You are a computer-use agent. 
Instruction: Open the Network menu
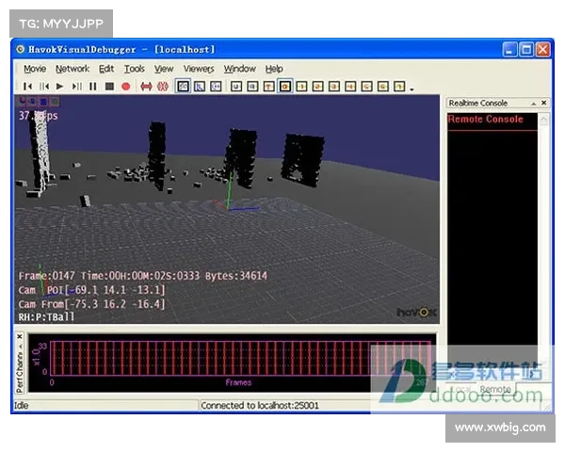[x=73, y=69]
